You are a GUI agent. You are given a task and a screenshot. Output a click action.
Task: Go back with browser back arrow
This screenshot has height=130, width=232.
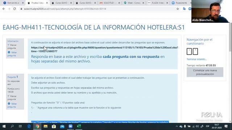pyautogui.click(x=4, y=9)
